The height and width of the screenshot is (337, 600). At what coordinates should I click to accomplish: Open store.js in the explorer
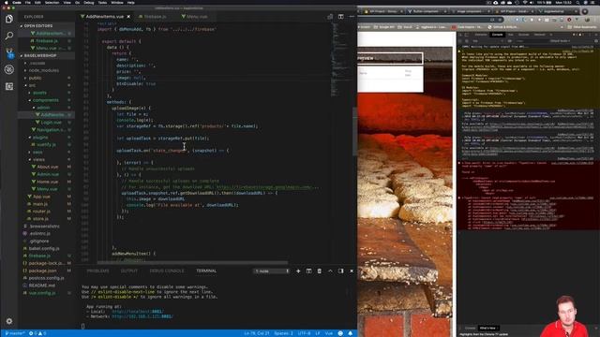tap(40, 218)
